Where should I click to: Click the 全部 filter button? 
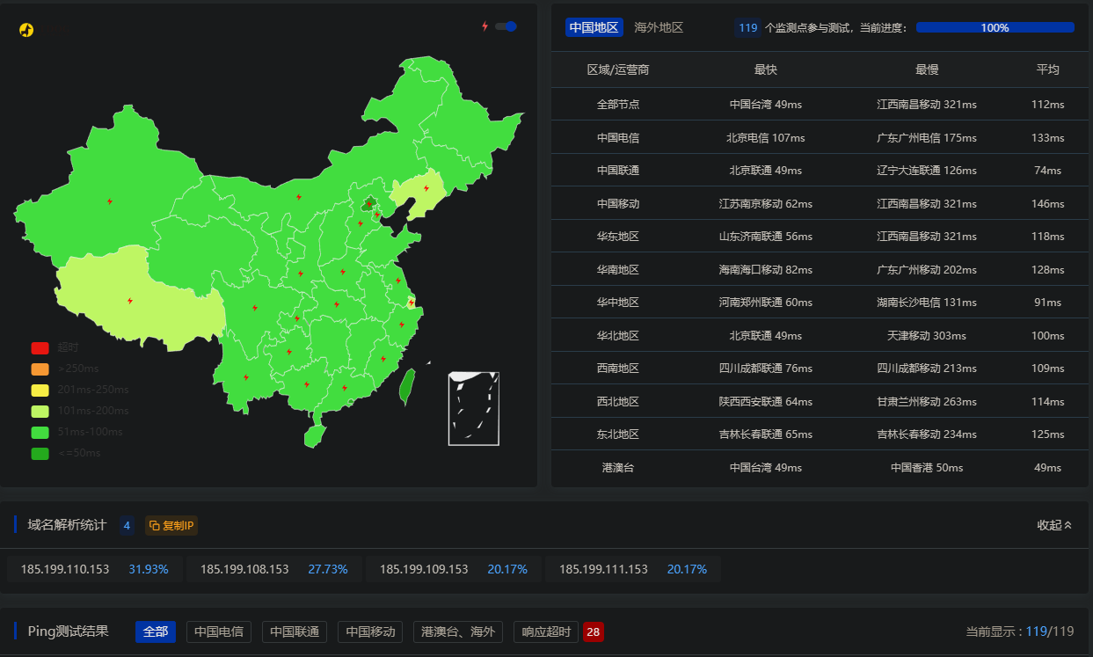click(x=155, y=631)
